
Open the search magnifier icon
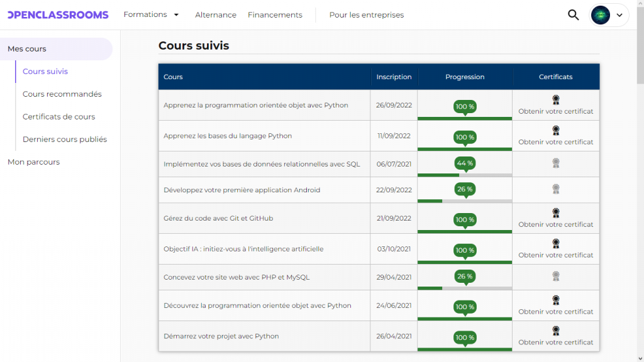[574, 15]
